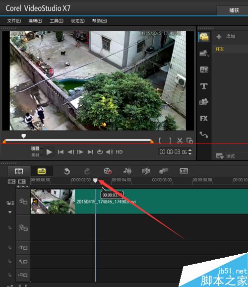Open the 编辑(E) menu

[35, 21]
